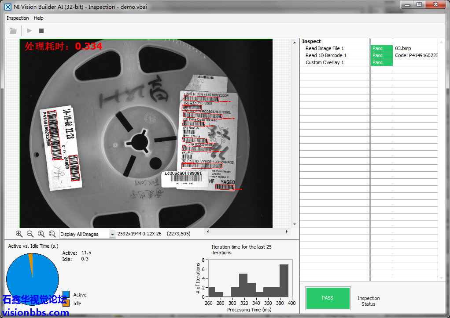Set image zoom to 1:1
450x318 pixels.
(x=41, y=234)
